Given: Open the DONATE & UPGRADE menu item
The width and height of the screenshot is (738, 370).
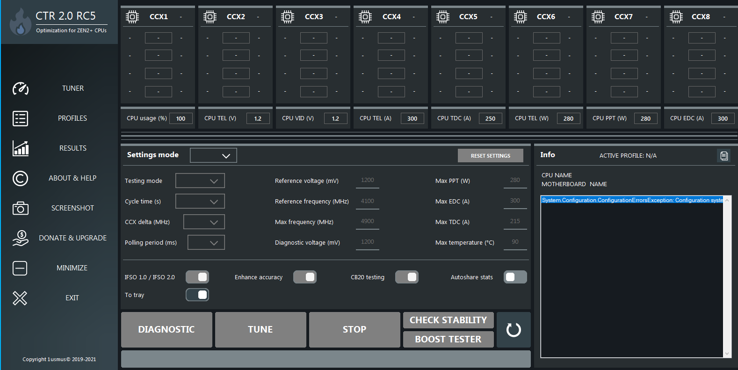Looking at the screenshot, I should pos(72,238).
